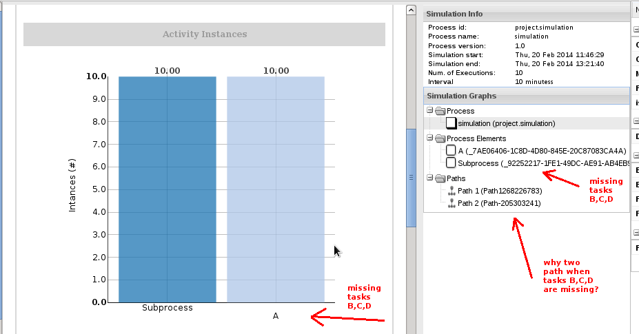Click the Simulation end timestamp value
Screen dimensions: 639x334
click(x=560, y=63)
